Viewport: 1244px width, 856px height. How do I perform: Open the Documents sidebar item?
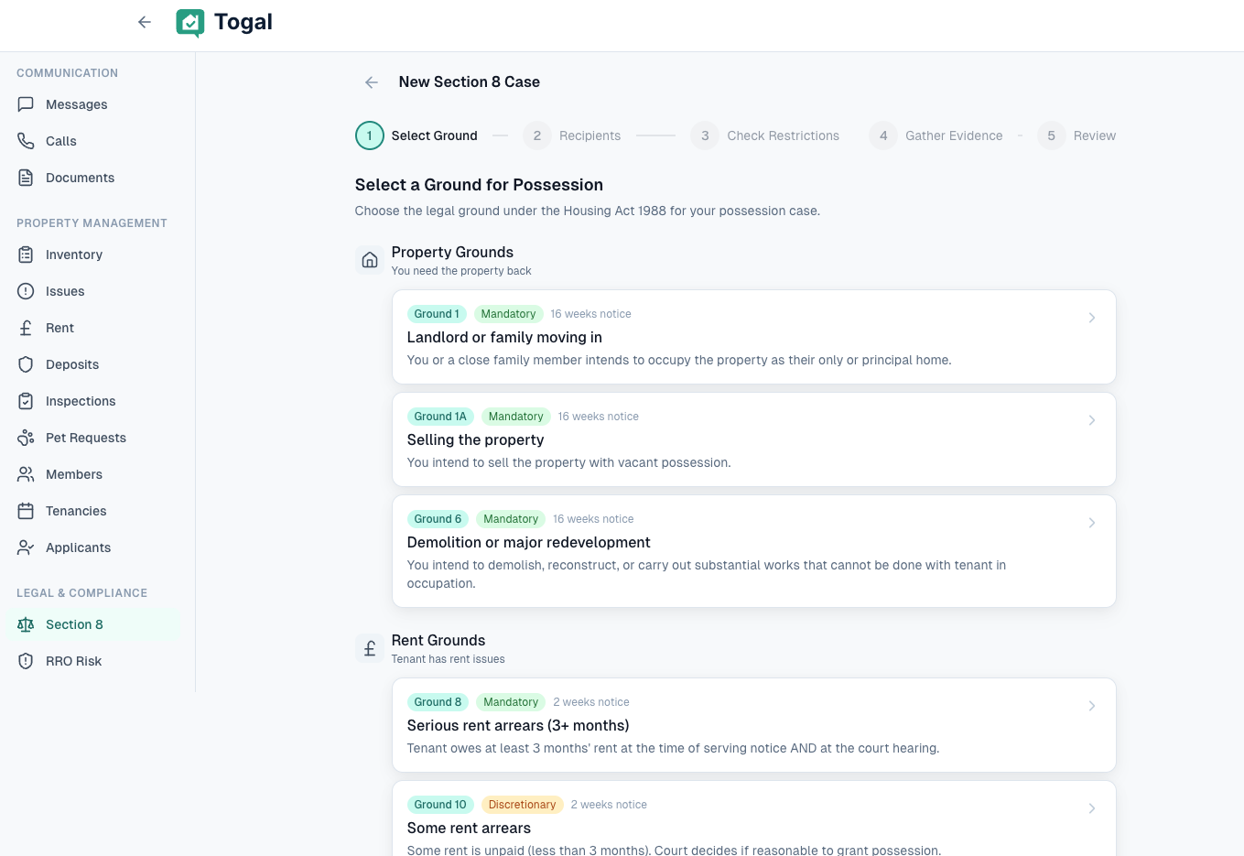pos(80,178)
